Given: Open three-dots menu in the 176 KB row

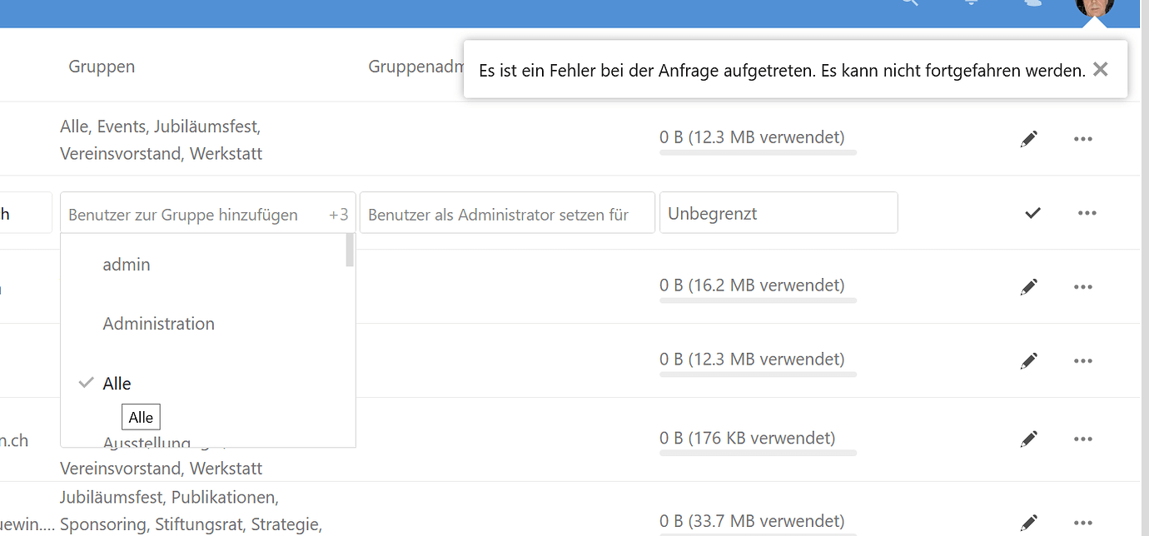Looking at the screenshot, I should coord(1082,439).
